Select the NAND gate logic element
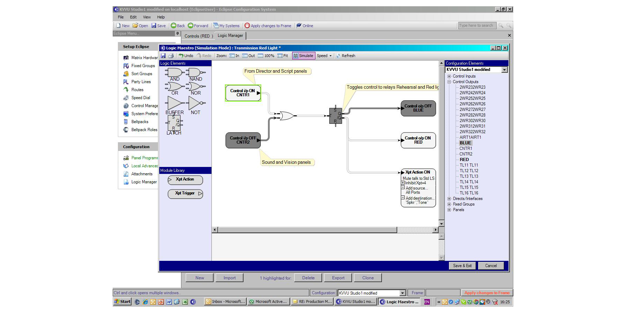 [195, 73]
